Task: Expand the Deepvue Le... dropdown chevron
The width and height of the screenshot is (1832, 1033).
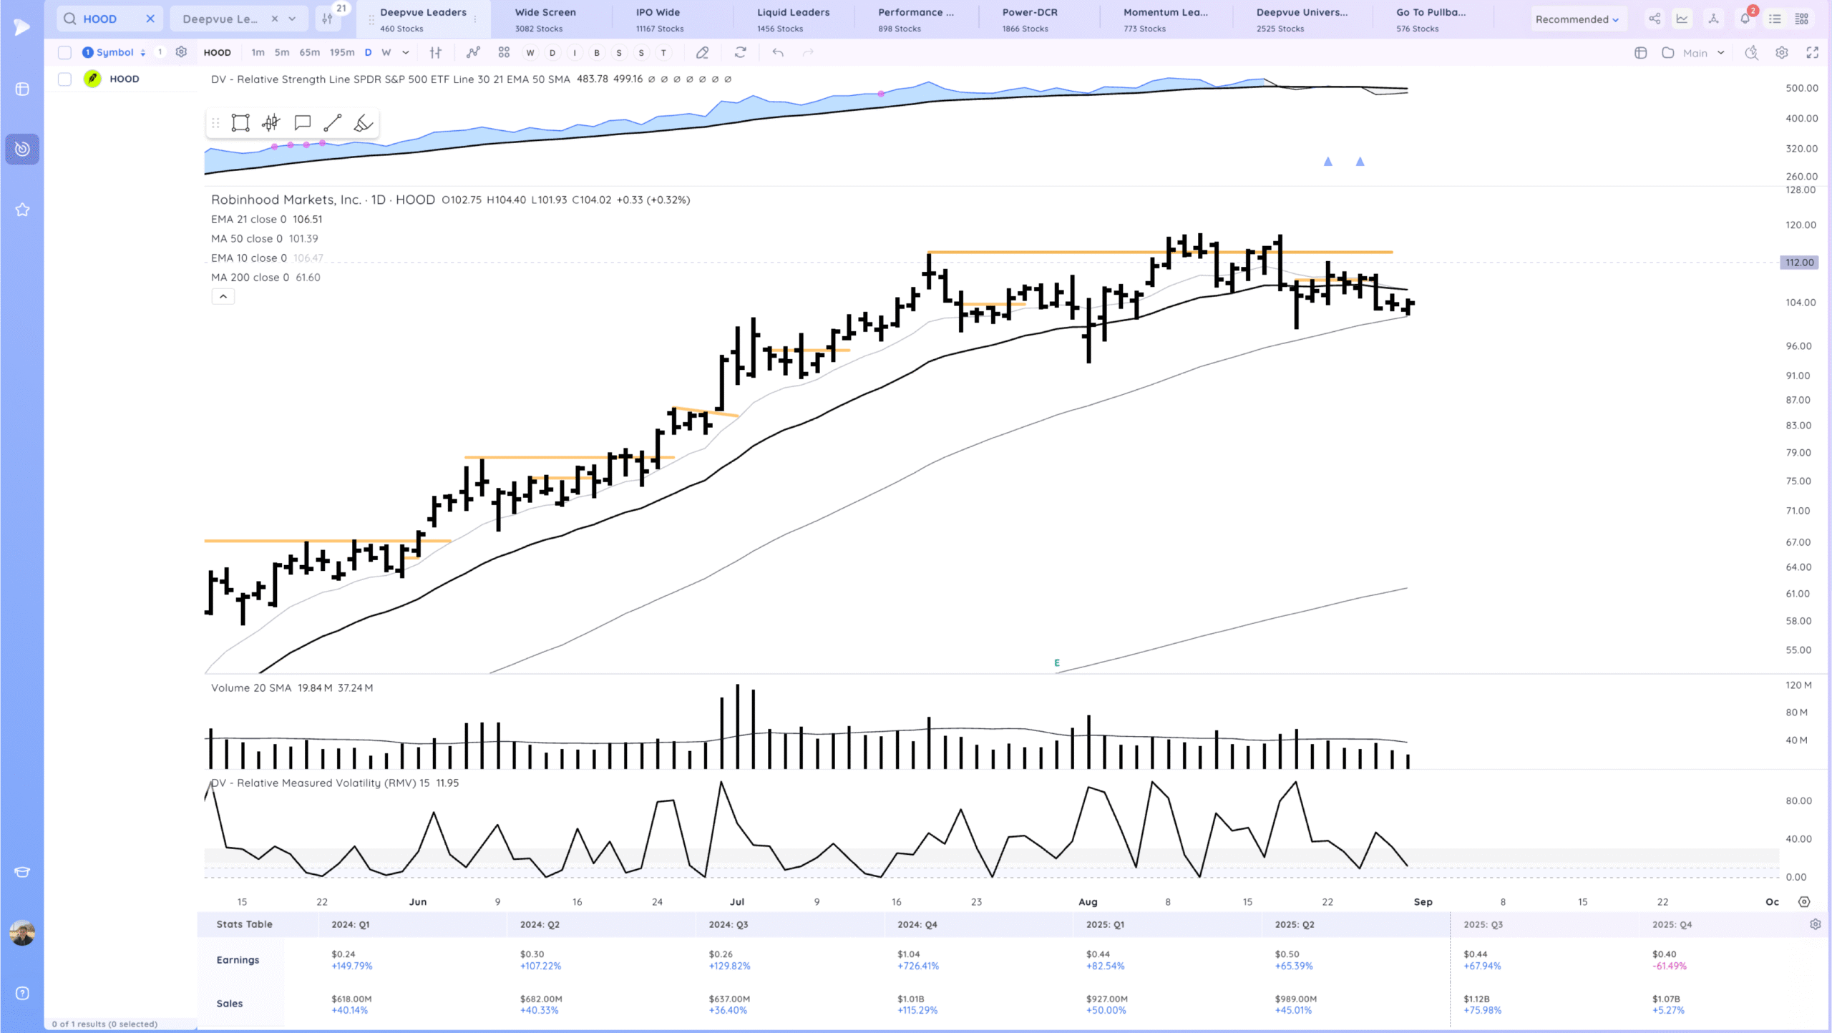Action: [292, 19]
